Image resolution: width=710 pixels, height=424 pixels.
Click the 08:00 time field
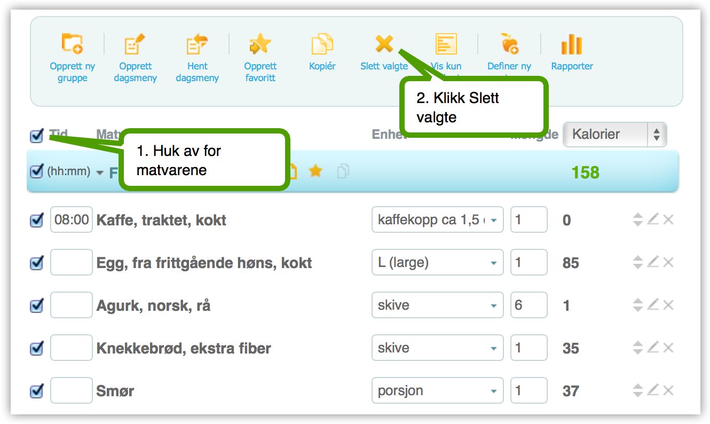pos(72,220)
